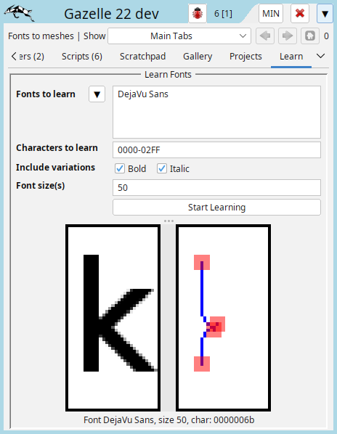
Task: Switch to the Scratchpad tab
Action: pyautogui.click(x=142, y=56)
